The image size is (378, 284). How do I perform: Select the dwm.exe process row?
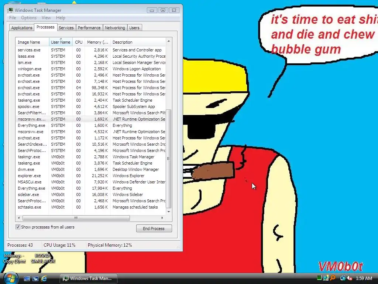click(91, 169)
